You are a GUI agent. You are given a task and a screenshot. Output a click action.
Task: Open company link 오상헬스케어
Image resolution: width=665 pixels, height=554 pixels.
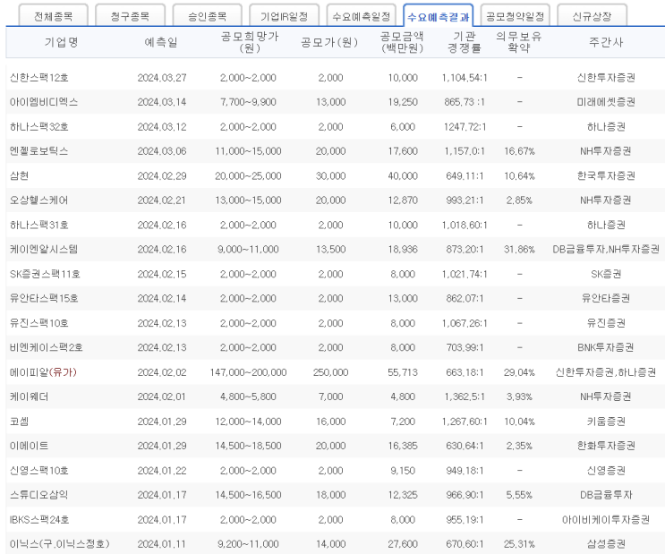pos(39,200)
